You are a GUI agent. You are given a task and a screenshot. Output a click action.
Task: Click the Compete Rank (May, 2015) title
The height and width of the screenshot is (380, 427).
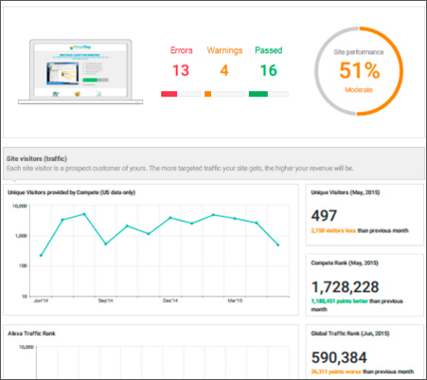pyautogui.click(x=345, y=262)
